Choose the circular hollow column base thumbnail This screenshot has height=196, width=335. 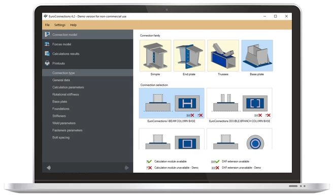coord(240,139)
